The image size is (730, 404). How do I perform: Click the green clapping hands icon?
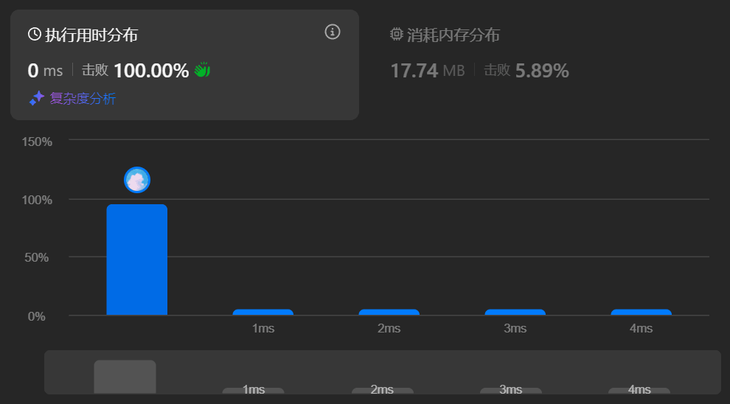pyautogui.click(x=202, y=71)
